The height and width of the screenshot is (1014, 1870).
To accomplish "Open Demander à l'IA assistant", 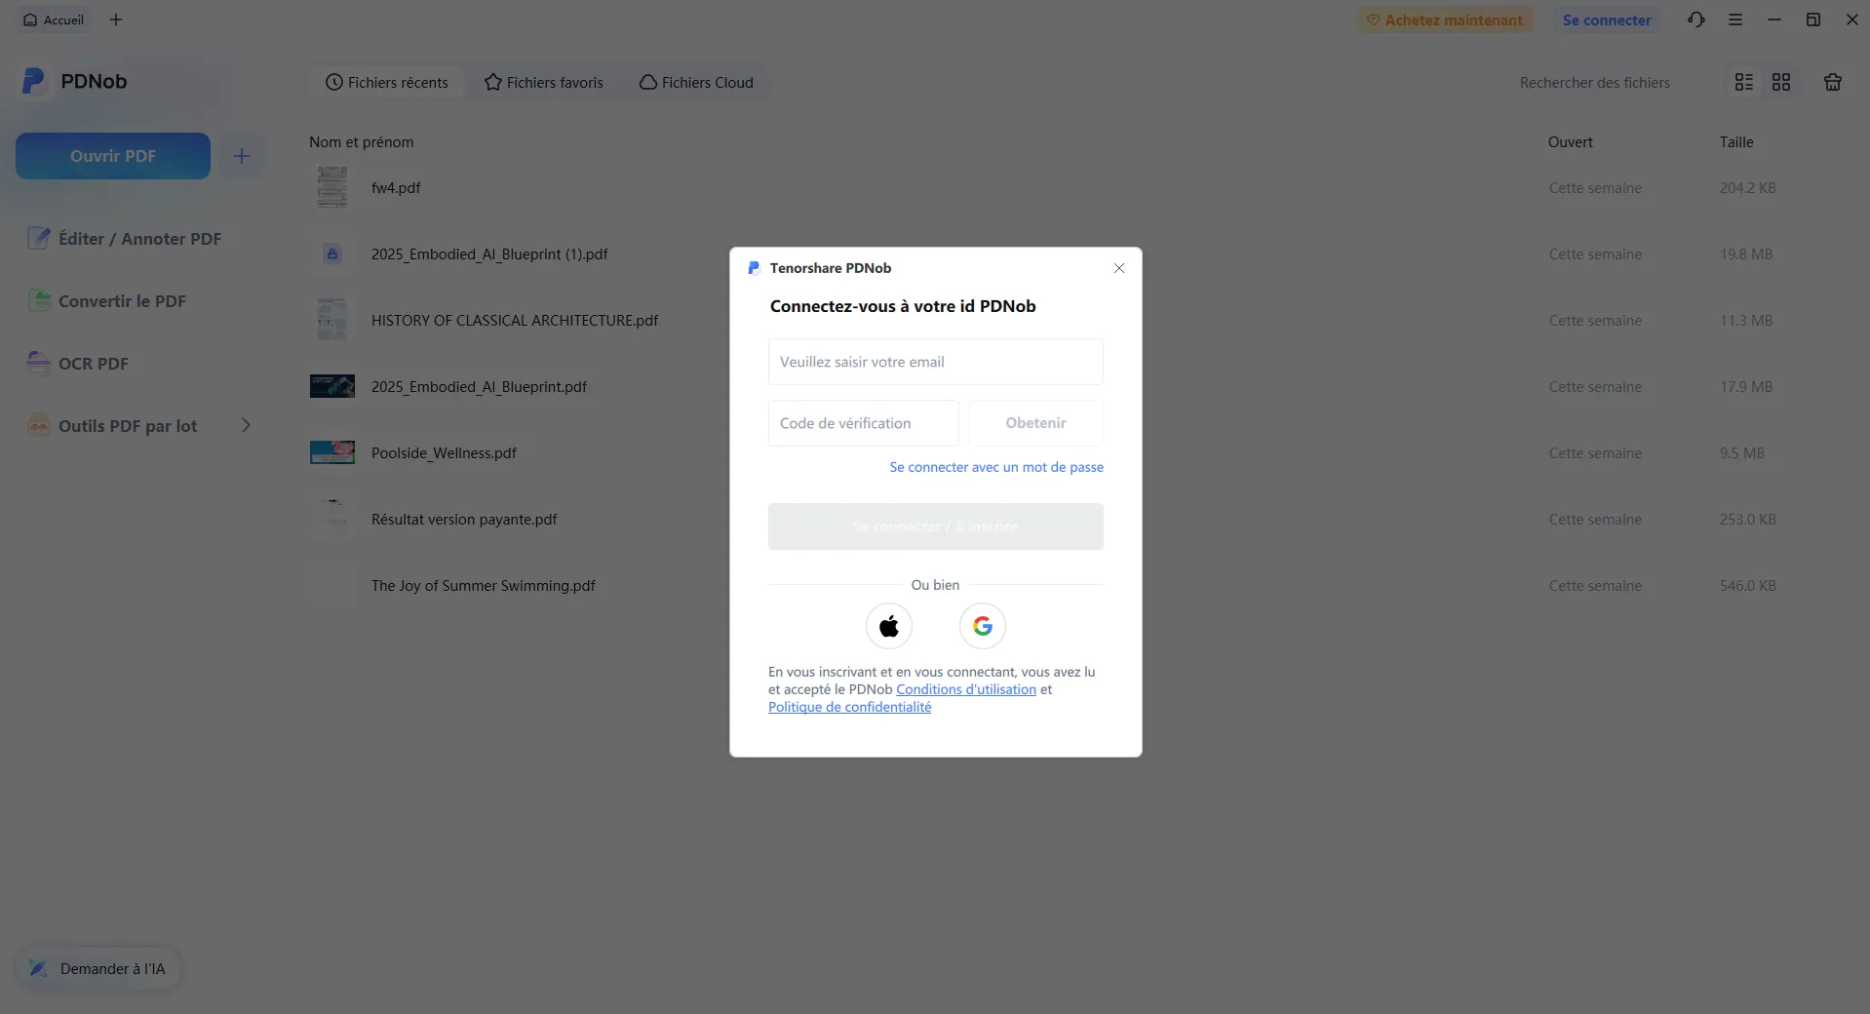I will [x=97, y=969].
